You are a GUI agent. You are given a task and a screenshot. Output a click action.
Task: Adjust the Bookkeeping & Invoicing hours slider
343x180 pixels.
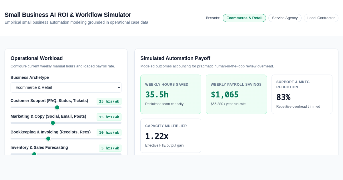tap(66, 139)
